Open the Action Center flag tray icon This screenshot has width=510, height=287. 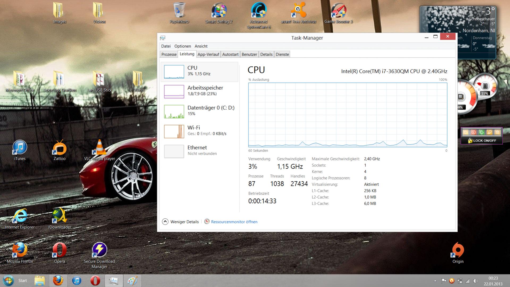tap(444, 281)
